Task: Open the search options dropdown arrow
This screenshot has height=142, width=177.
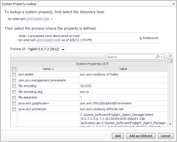Action: point(162,57)
